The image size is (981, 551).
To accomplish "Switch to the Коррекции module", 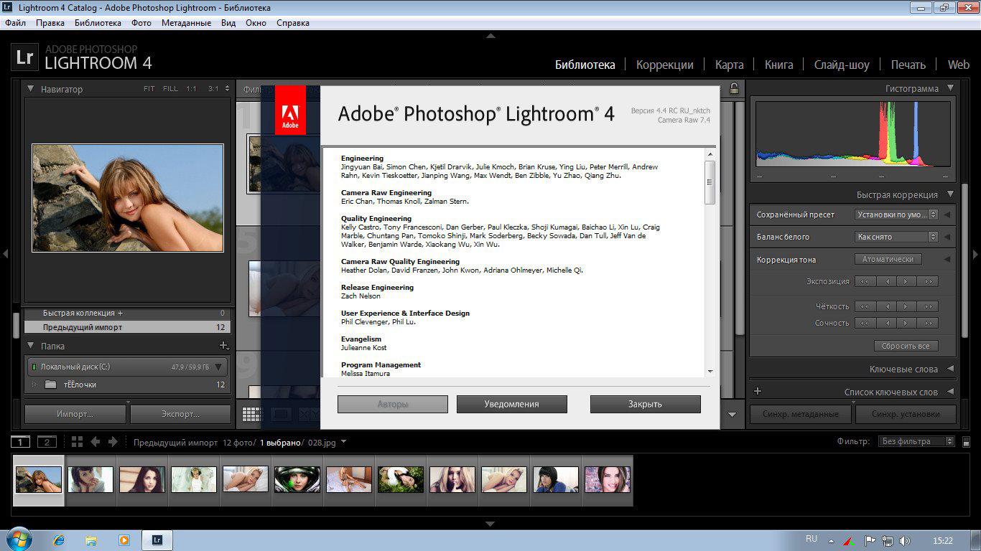I will pos(664,65).
